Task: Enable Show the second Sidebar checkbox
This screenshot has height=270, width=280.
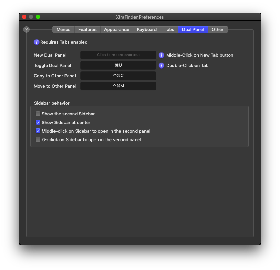Action: point(38,114)
